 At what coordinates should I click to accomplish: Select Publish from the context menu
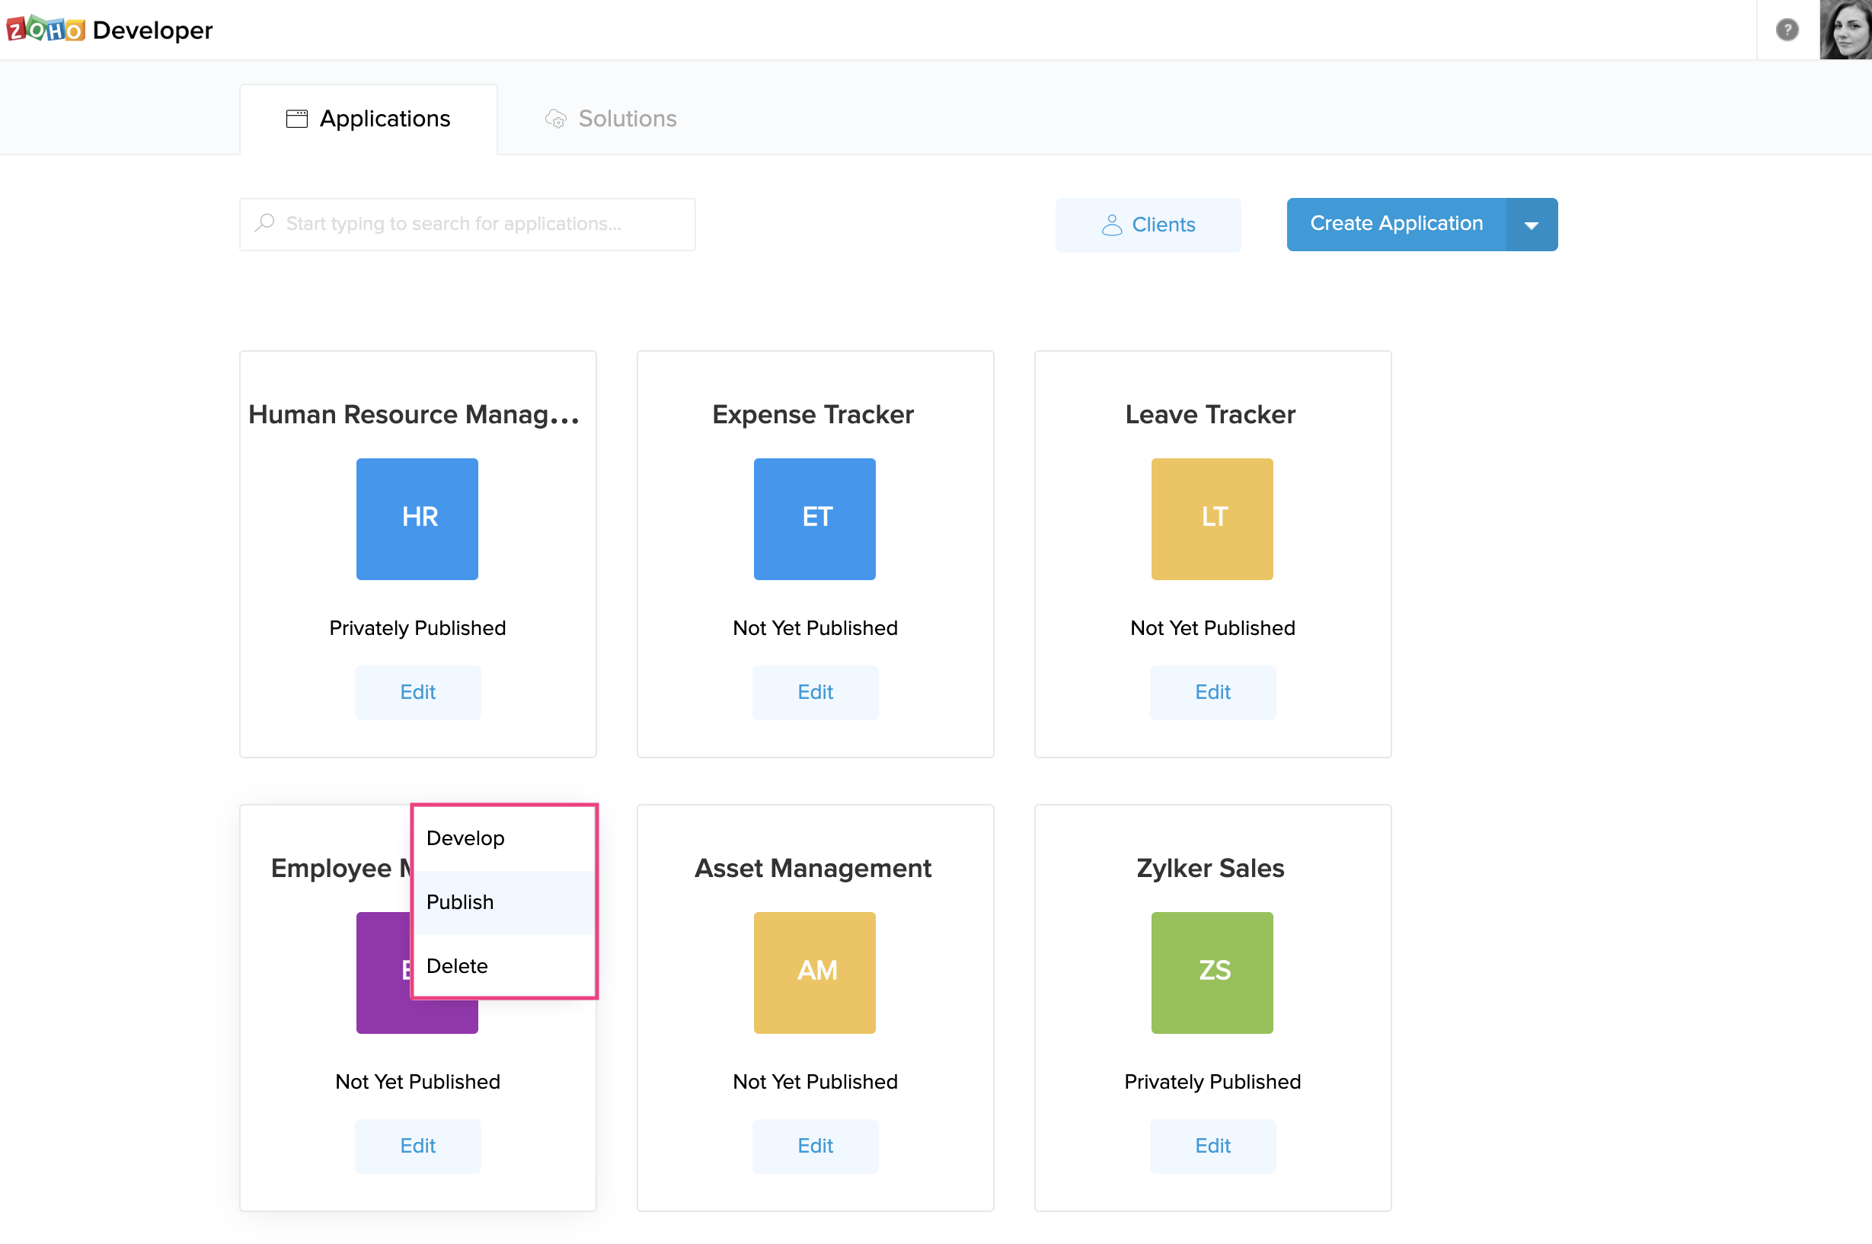[458, 902]
